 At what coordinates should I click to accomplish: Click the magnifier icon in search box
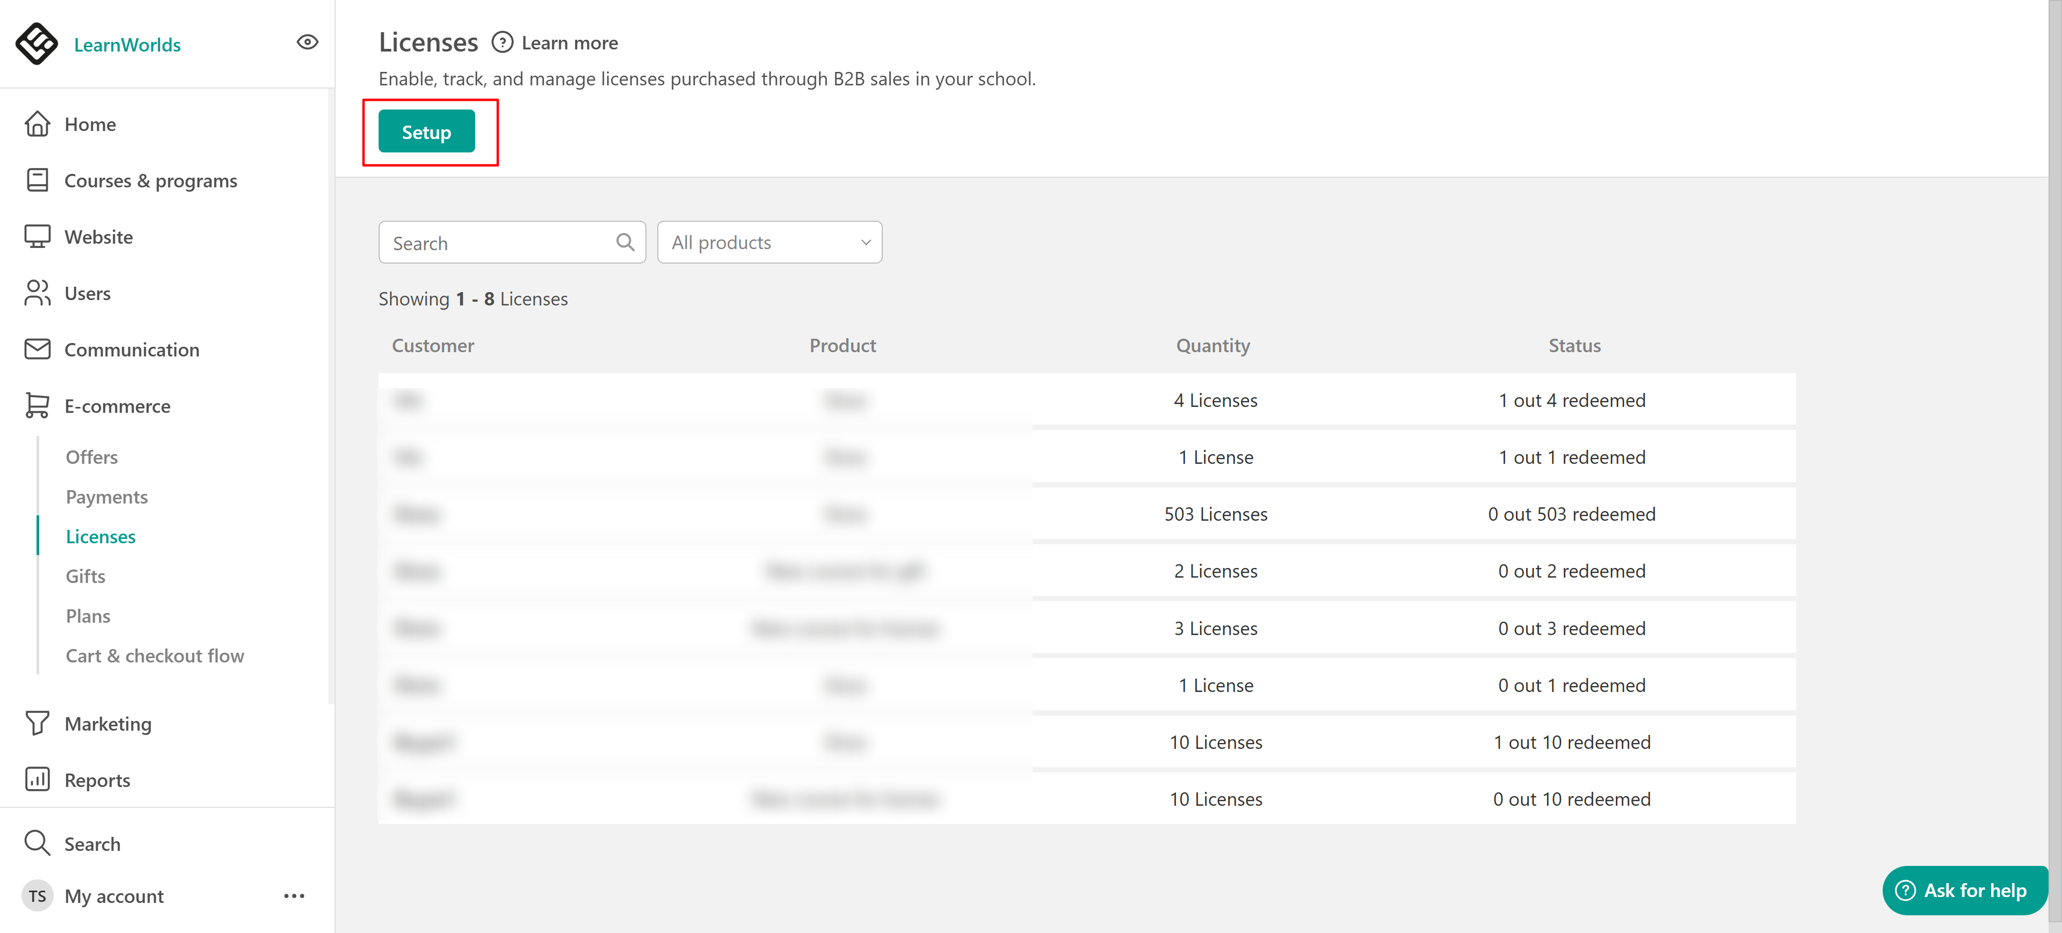pos(625,243)
